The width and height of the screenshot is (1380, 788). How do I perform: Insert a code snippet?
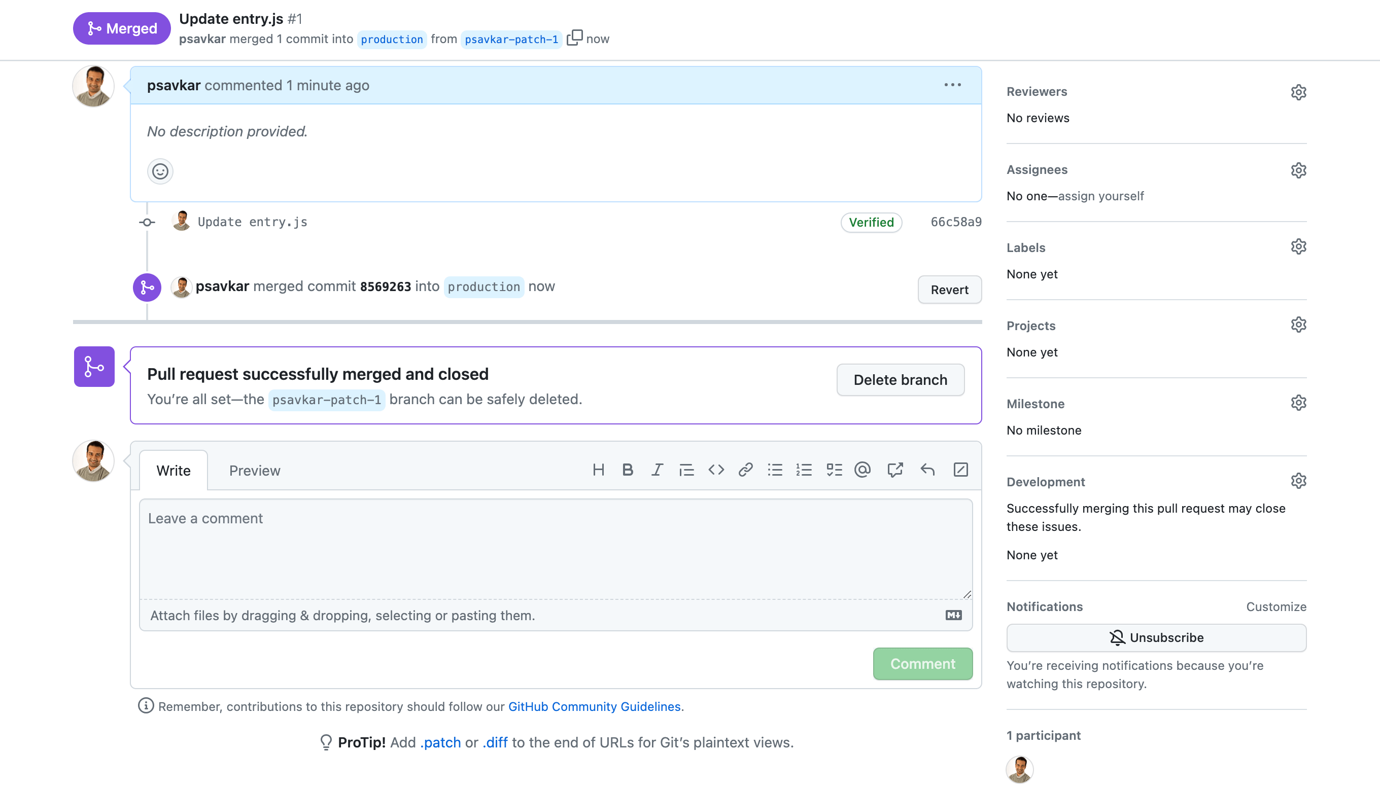(x=716, y=470)
